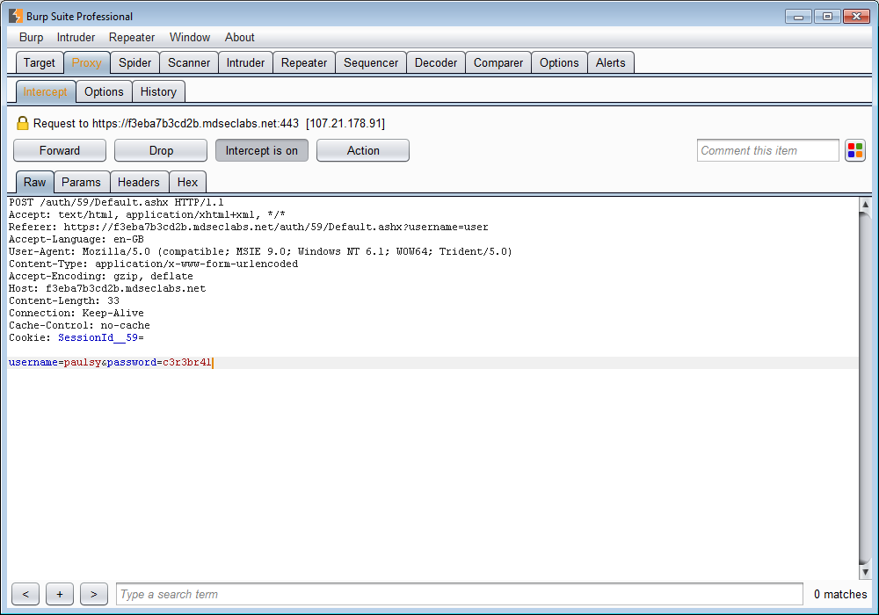Open the Repeater menu in menu bar
This screenshot has width=879, height=615.
[x=132, y=37]
